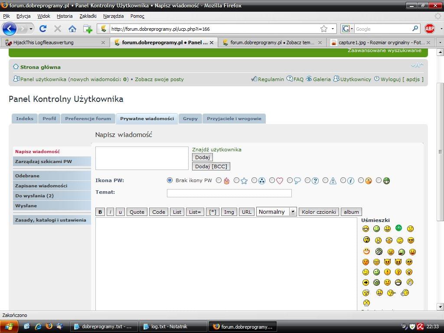Viewport: 444px width, 333px height.
Task: Select the speech bubble icon radio button
Action: (x=290, y=180)
